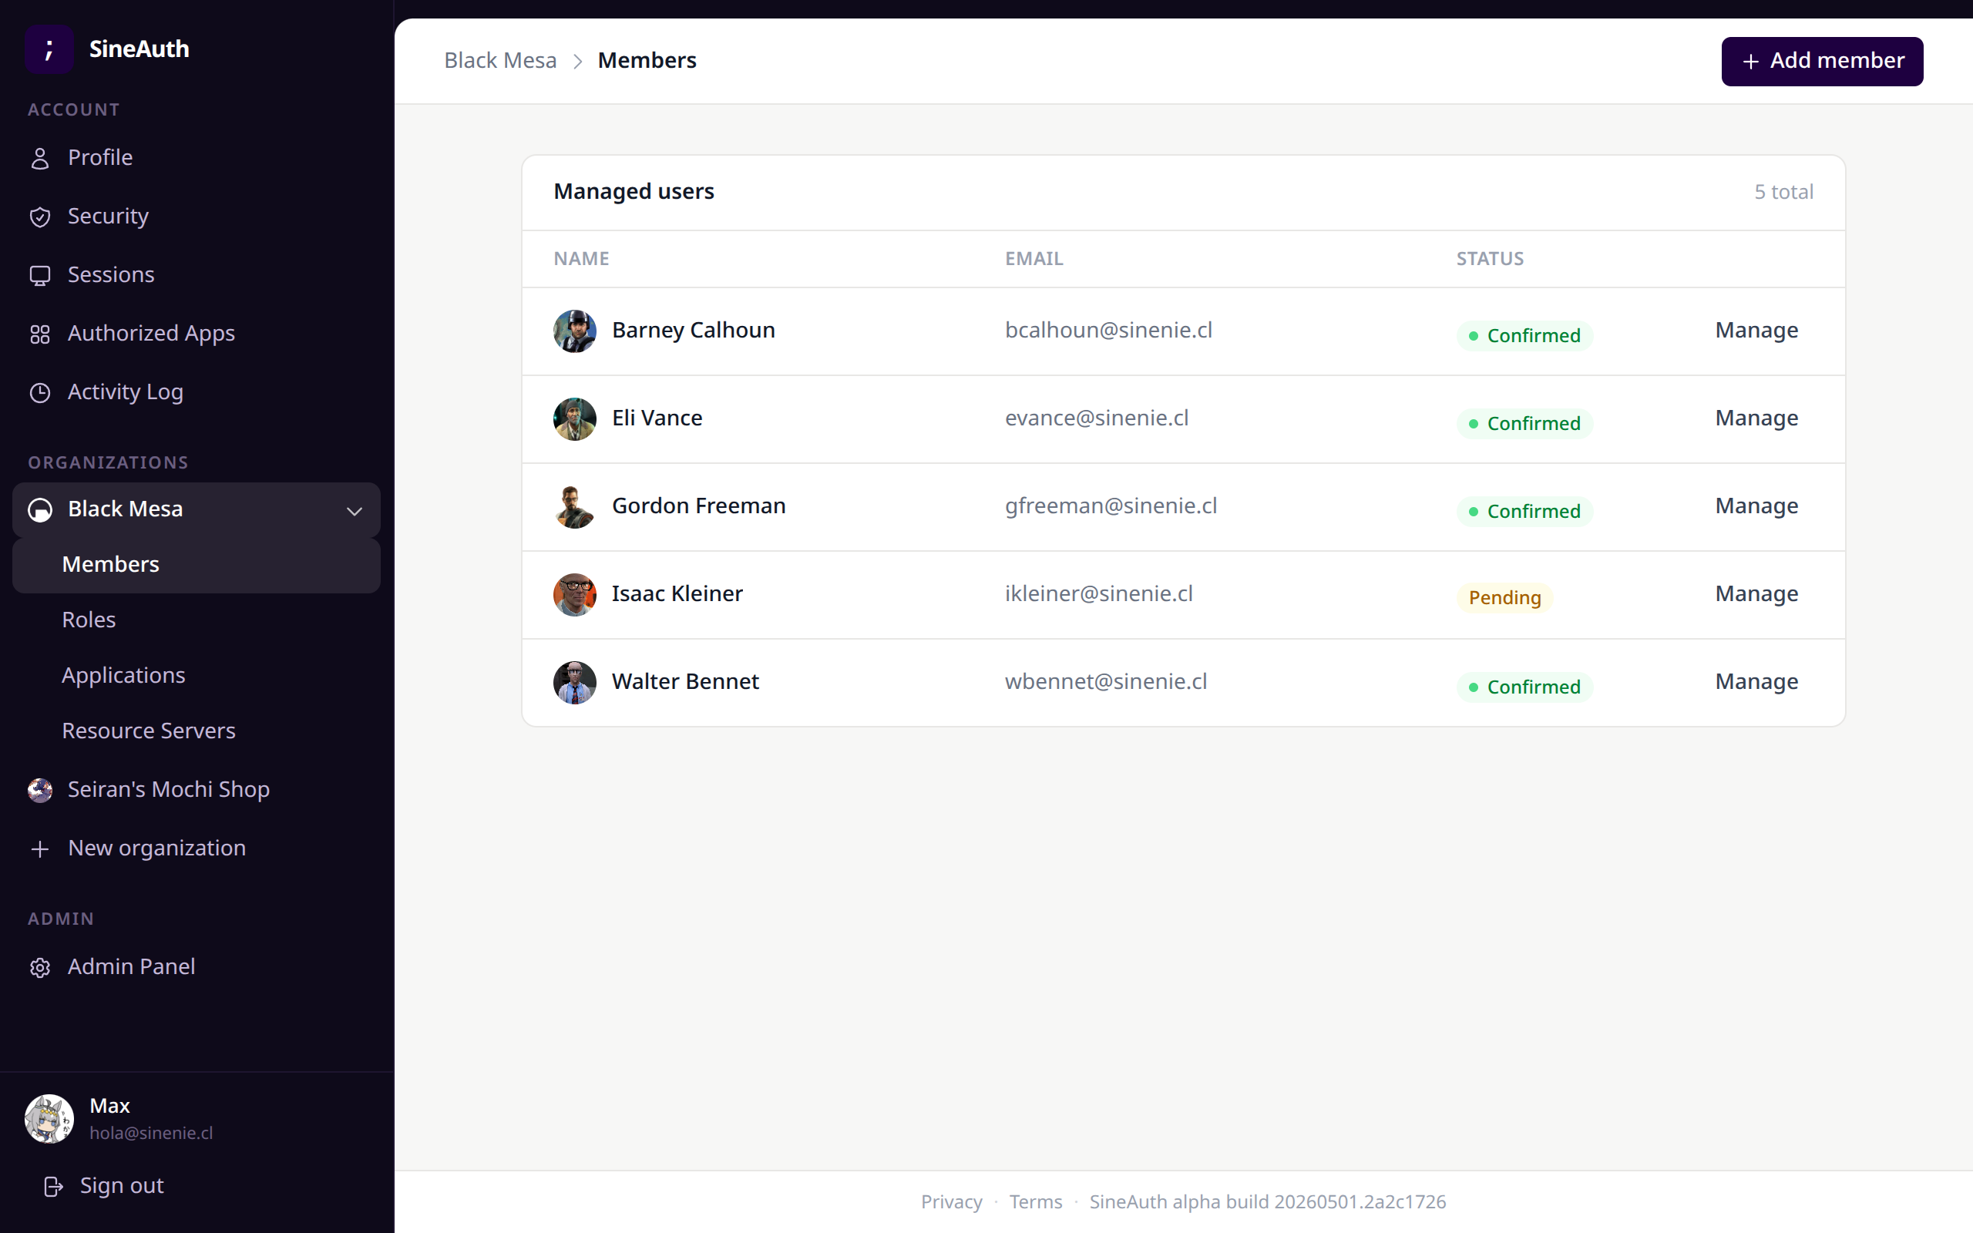Click the Add member button

pos(1822,61)
